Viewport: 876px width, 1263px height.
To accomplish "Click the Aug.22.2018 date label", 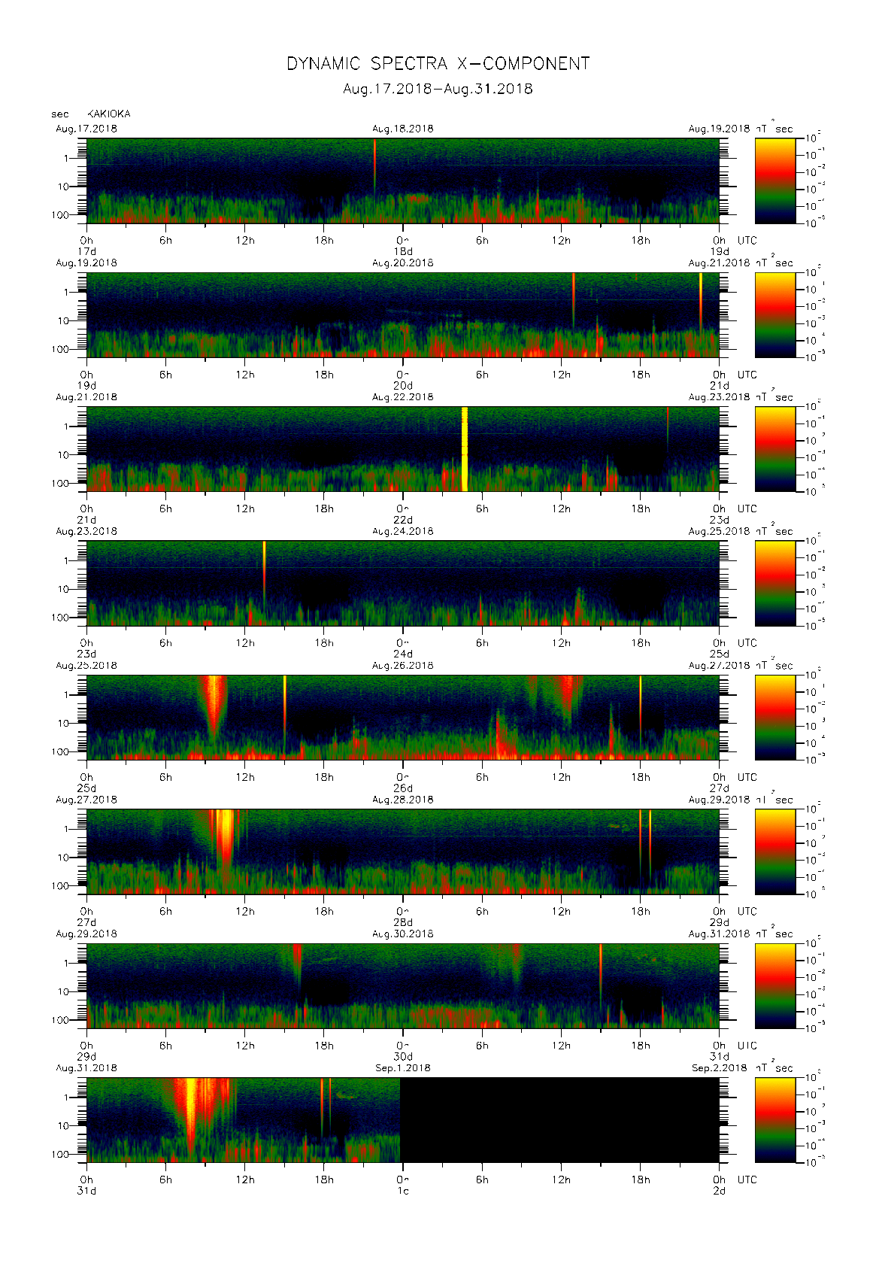I will pos(403,397).
